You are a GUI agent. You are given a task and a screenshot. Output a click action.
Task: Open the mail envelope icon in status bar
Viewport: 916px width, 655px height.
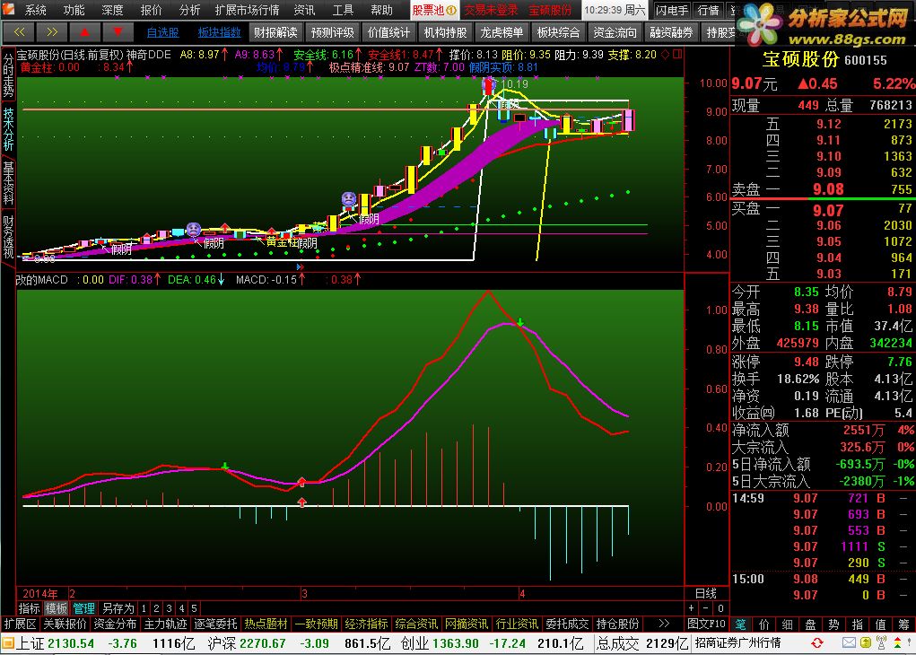[x=849, y=643]
